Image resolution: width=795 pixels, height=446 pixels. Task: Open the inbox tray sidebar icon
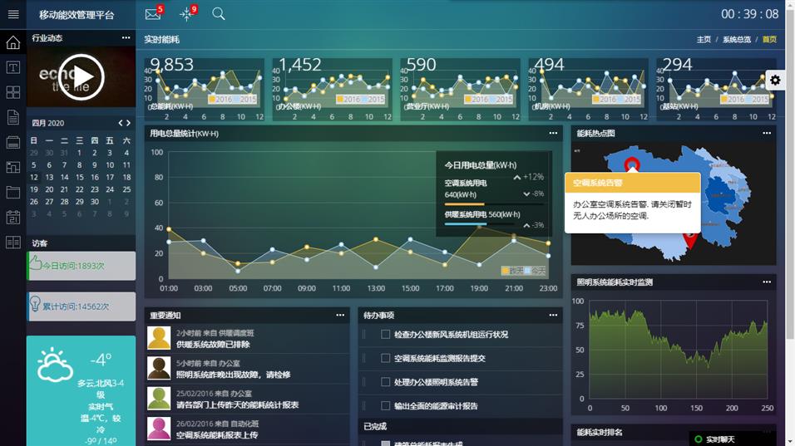pos(13,142)
